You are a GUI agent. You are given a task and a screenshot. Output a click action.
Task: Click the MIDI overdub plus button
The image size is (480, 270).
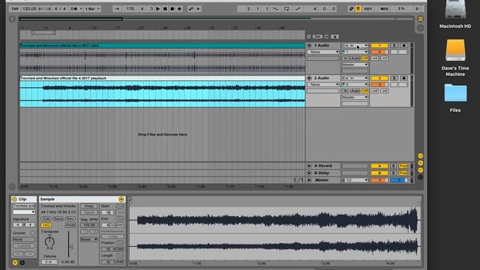click(x=179, y=9)
